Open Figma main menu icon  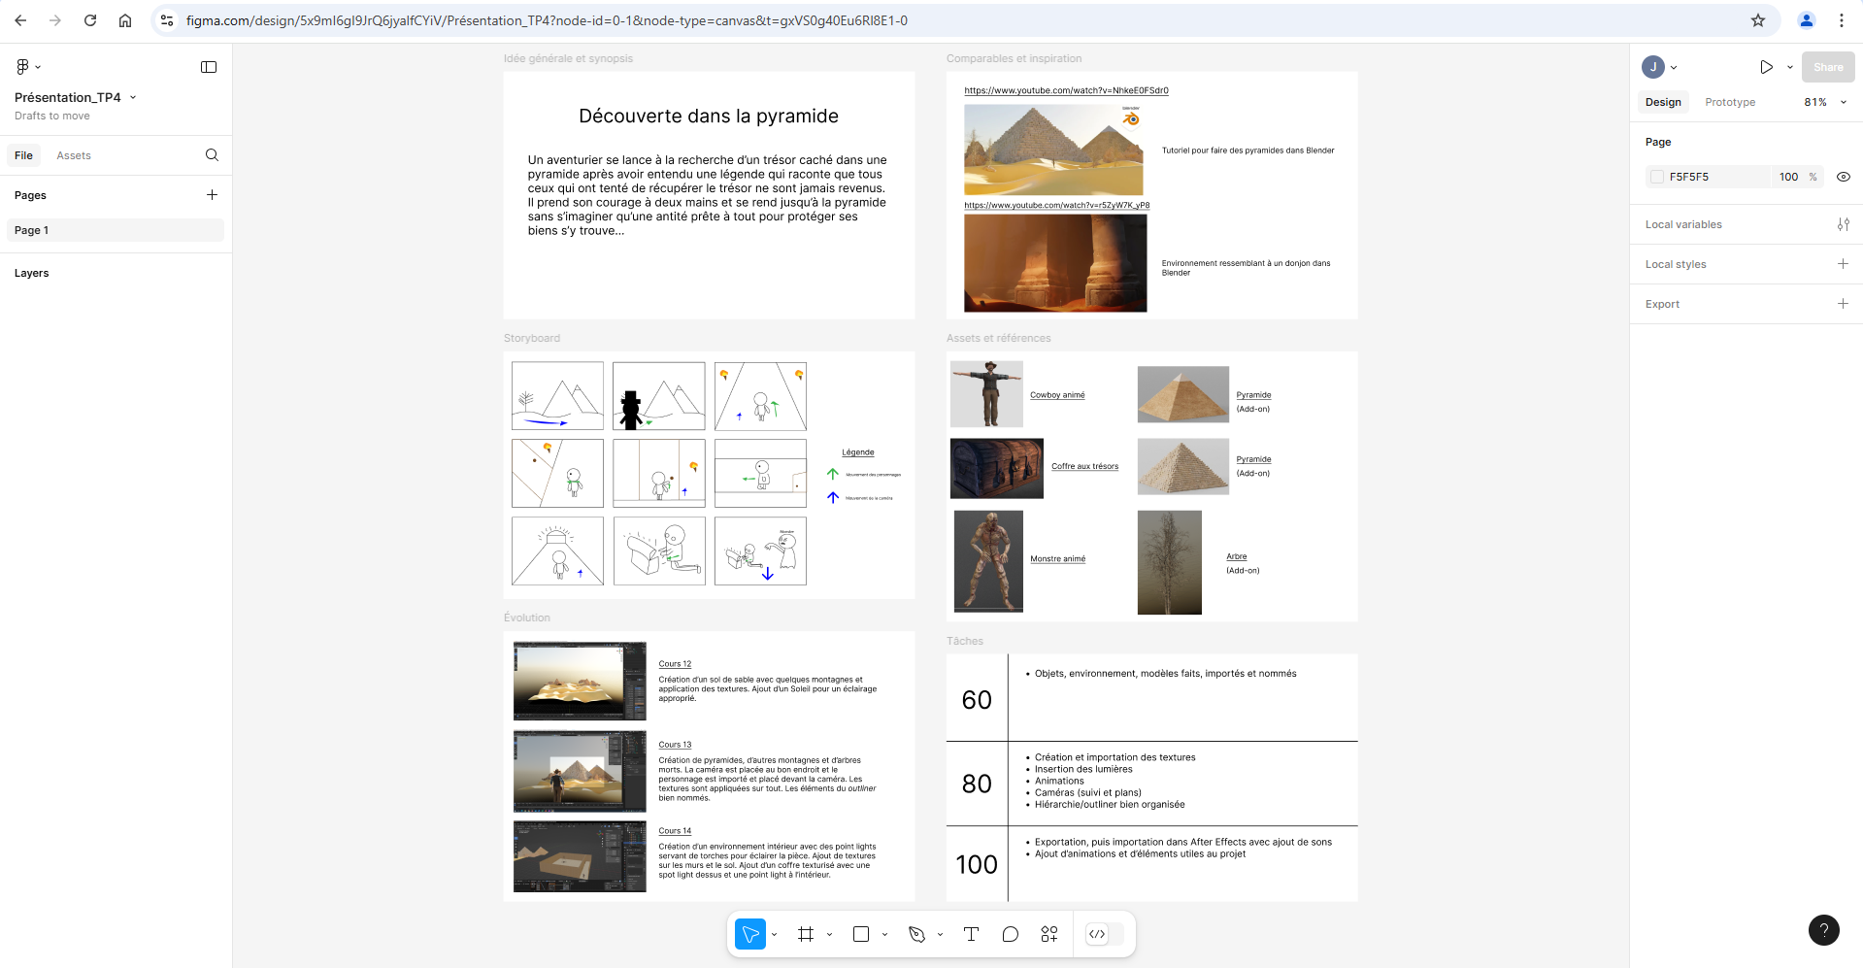point(23,67)
